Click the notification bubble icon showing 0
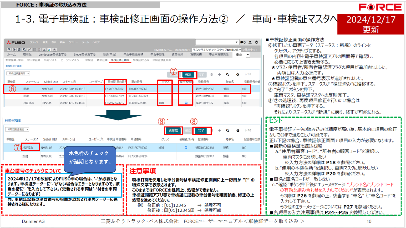 tap(243, 42)
